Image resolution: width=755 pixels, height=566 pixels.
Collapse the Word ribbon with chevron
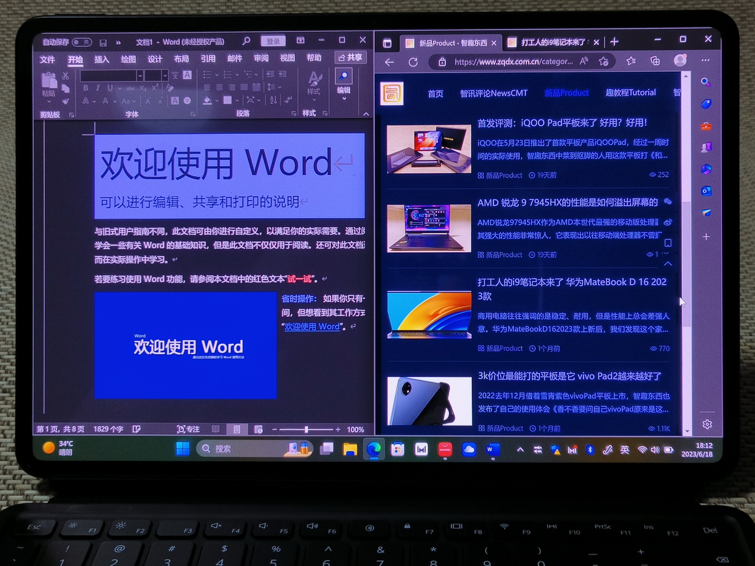(x=367, y=114)
